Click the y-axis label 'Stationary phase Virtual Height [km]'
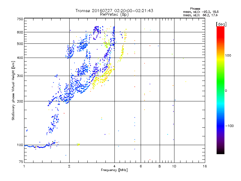The image size is (241, 181). point(13,91)
